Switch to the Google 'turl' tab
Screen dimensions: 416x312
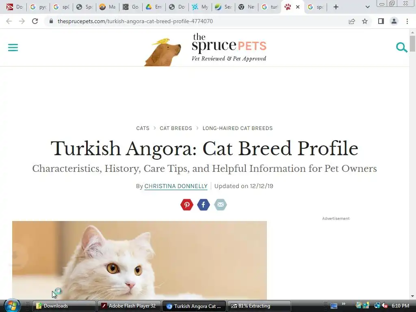(269, 7)
